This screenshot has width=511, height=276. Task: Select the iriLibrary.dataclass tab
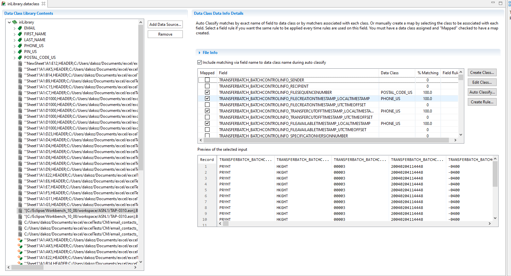[23, 4]
